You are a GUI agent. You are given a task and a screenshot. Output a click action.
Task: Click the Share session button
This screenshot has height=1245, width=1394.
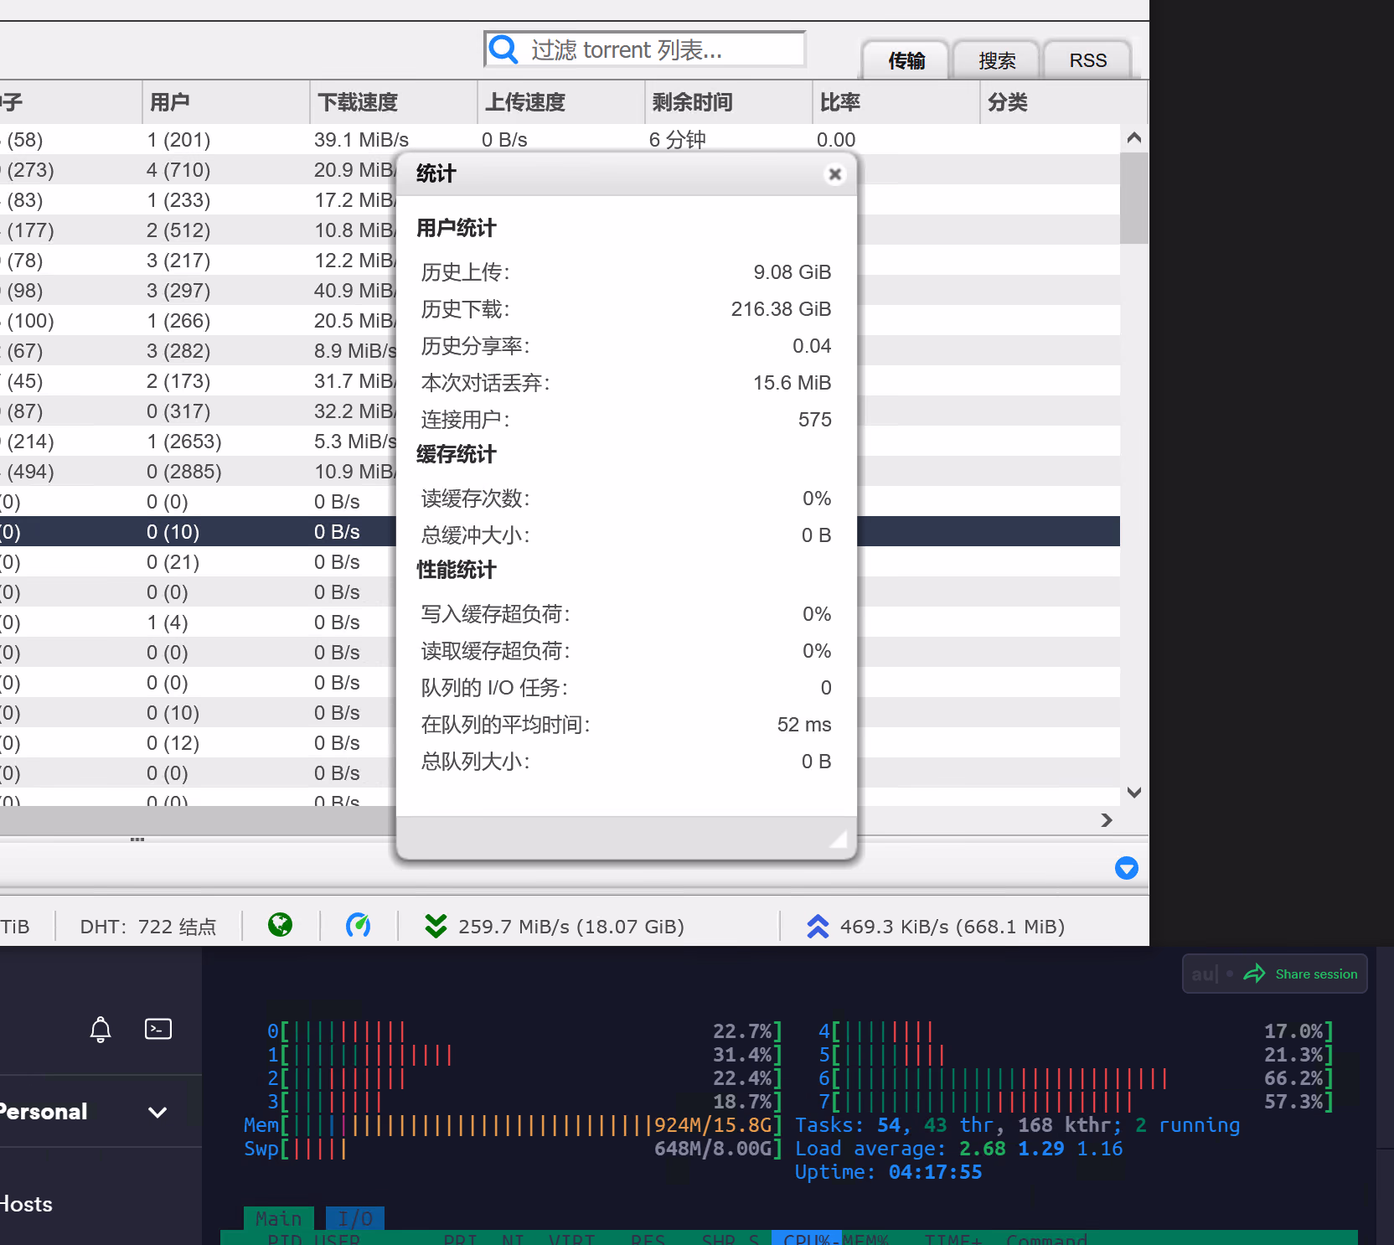[1315, 974]
